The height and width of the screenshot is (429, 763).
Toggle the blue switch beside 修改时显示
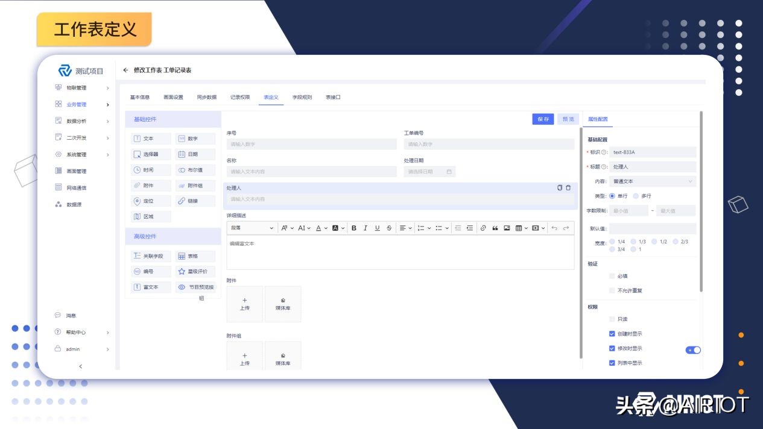(x=693, y=350)
